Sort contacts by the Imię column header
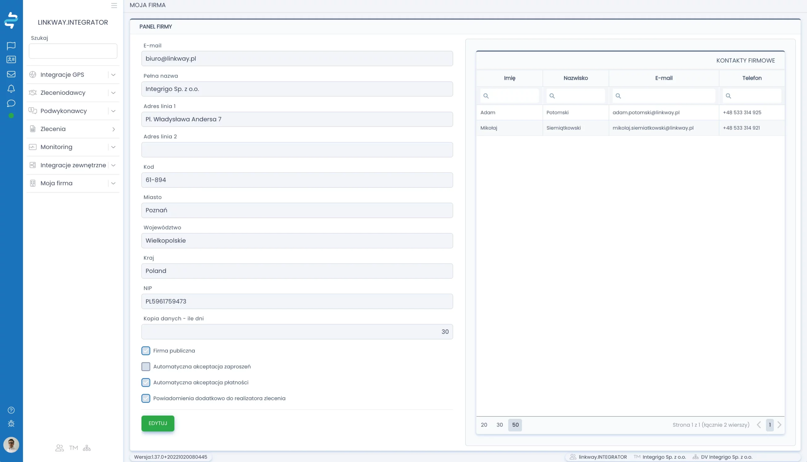 click(x=509, y=78)
